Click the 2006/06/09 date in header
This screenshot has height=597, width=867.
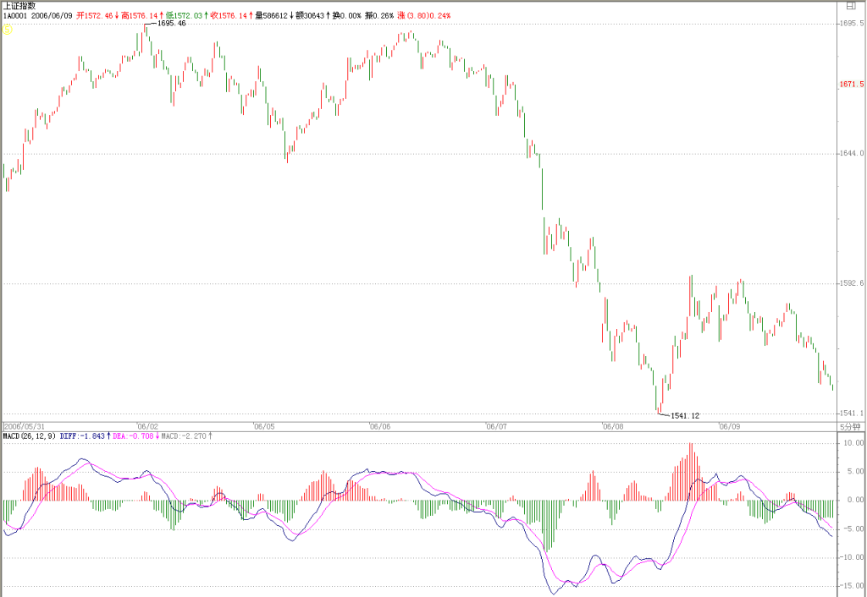tap(52, 15)
